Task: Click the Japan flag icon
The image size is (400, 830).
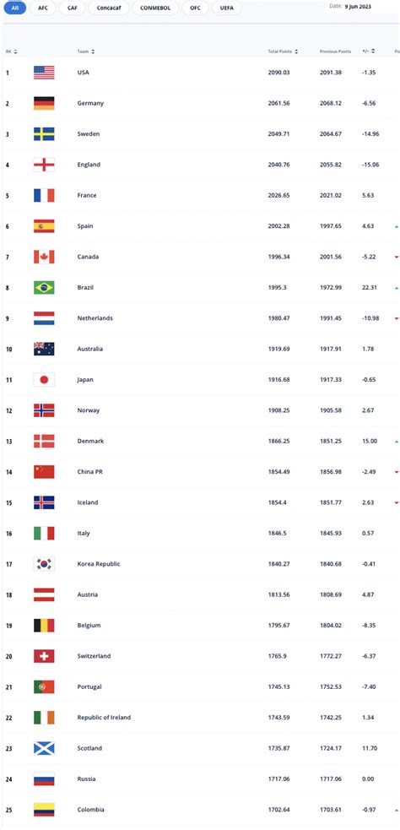Action: tap(44, 379)
